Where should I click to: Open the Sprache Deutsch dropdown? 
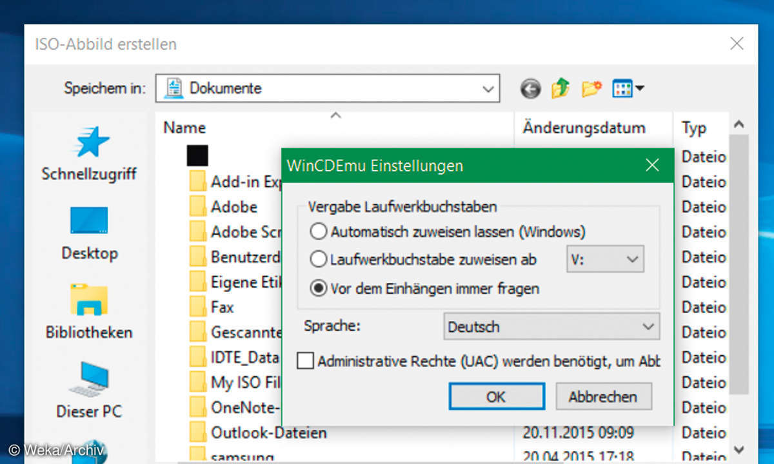(552, 327)
